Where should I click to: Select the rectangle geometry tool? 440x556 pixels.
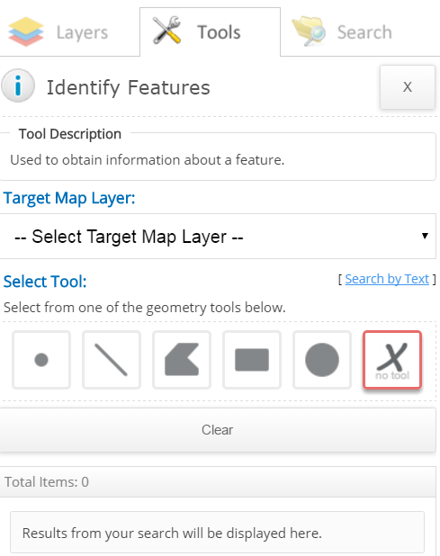252,360
